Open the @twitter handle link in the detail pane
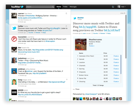Image resolution: width=135 pixels, height=106 pixels. [x=81, y=18]
